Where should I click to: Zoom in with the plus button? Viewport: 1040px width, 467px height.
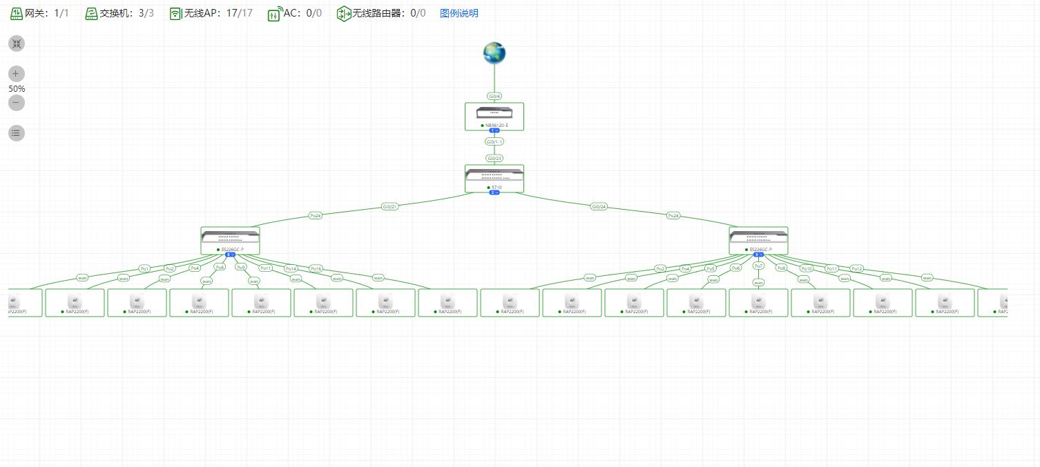coord(17,74)
